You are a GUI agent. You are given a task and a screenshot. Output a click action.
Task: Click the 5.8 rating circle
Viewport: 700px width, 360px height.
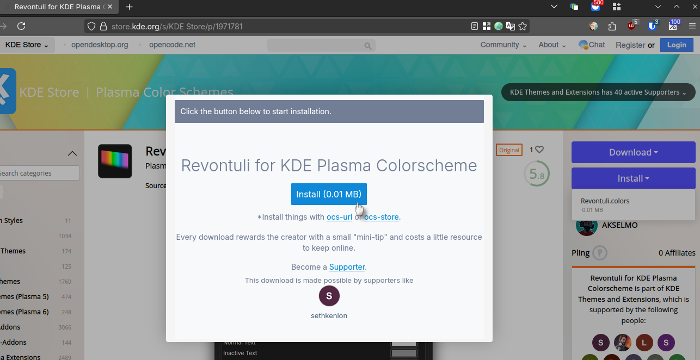(x=536, y=174)
